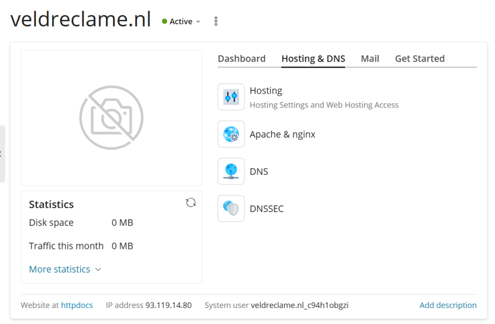Click the crossed-out camera placeholder image
Viewport: 495px width, 324px height.
click(111, 117)
